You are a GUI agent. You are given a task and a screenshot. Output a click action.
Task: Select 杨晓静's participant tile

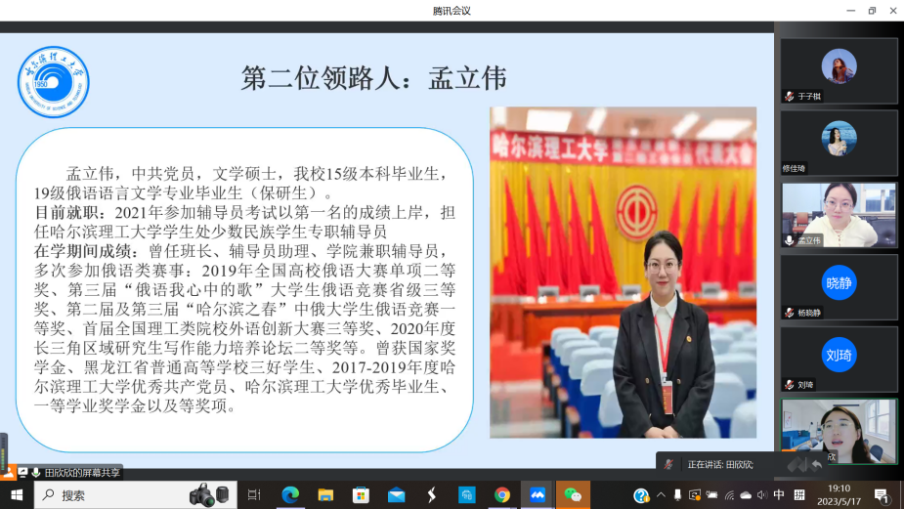[x=839, y=286]
